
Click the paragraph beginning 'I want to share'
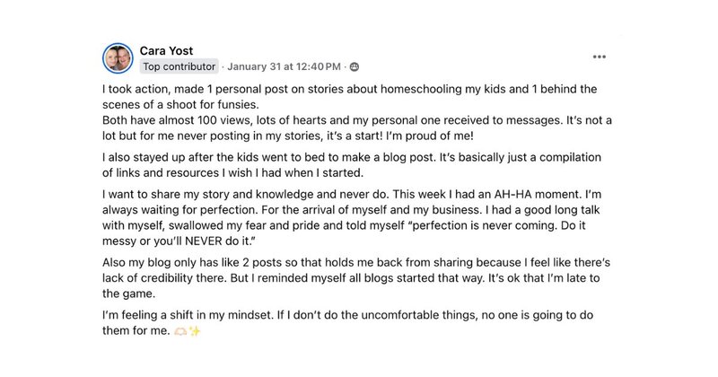pyautogui.click(x=352, y=217)
